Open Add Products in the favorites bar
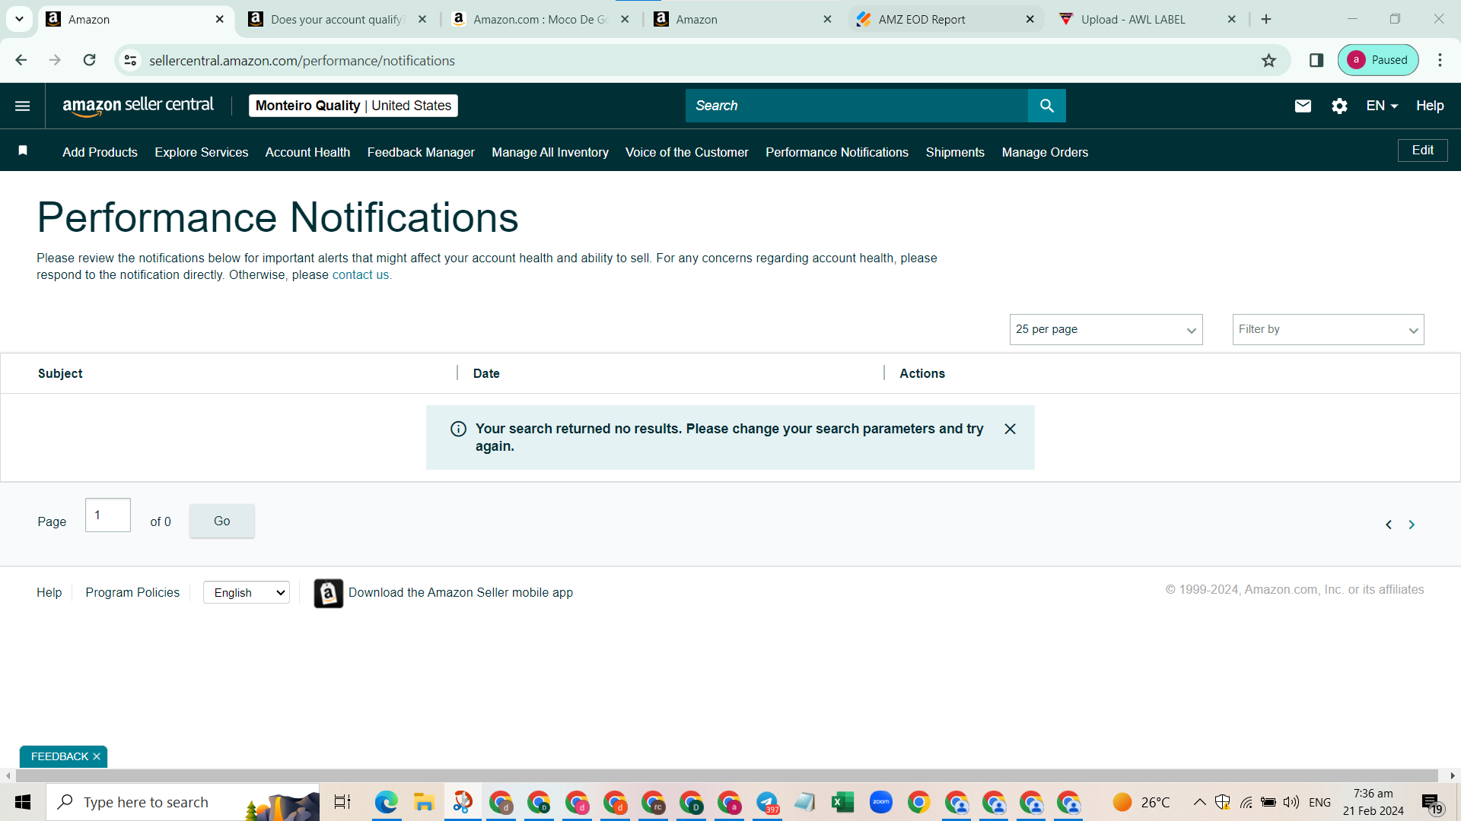 point(100,152)
